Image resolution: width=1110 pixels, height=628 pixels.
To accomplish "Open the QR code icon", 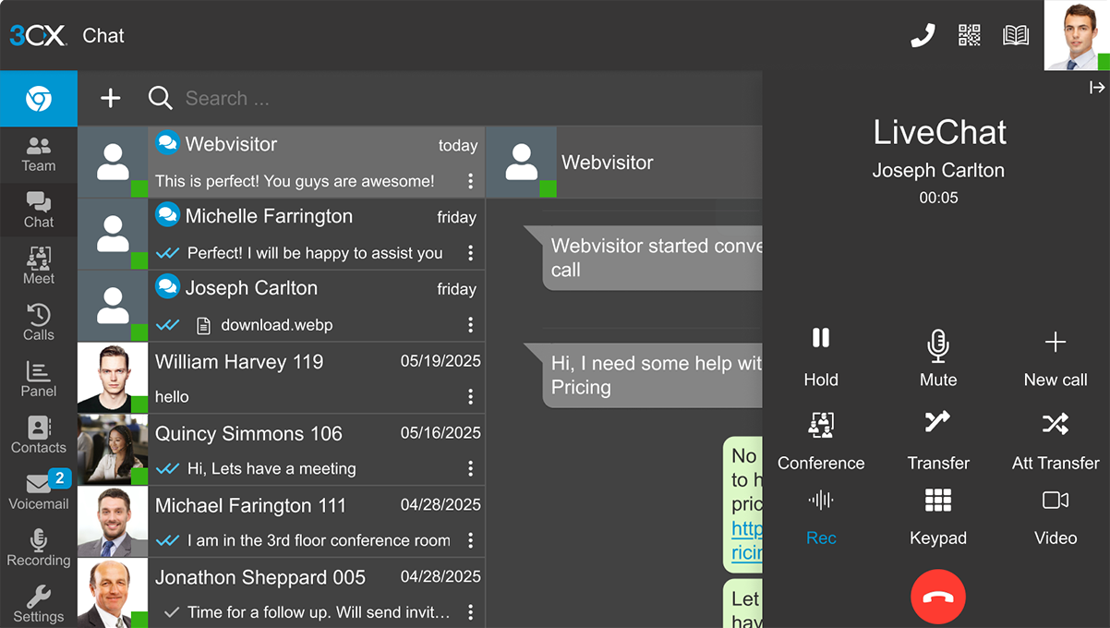I will (x=969, y=36).
